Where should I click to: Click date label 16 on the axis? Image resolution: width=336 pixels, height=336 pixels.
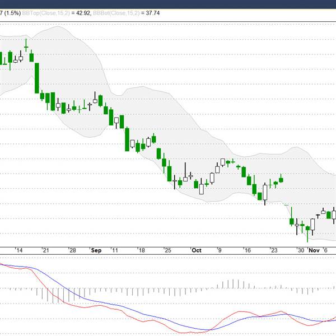[248, 250]
